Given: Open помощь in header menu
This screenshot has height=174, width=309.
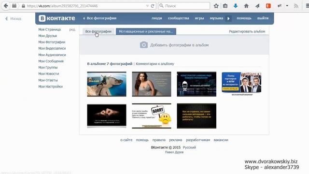Looking at the screenshot, I should point(244,18).
